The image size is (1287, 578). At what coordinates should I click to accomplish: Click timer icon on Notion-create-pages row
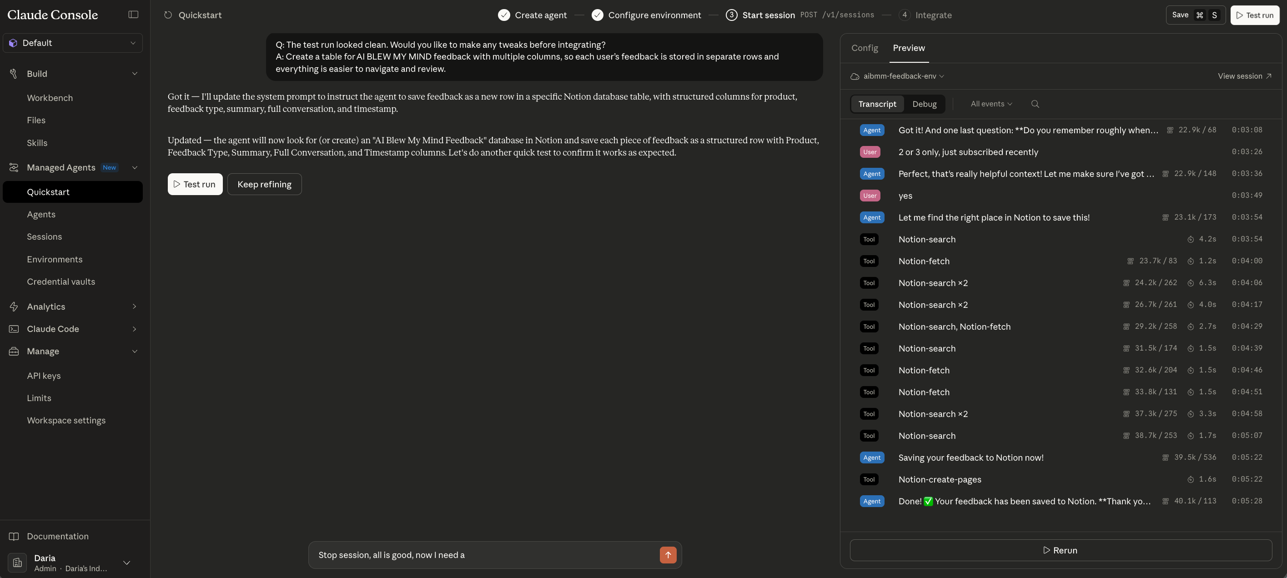(1191, 480)
